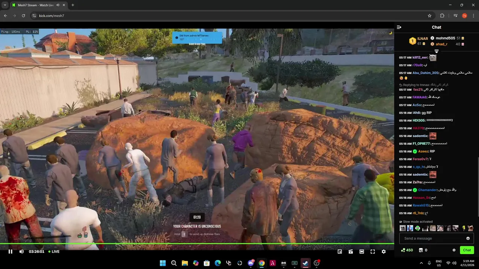Viewport: 479px width, 269px height.
Task: Expand the chat leaderboard handle
Action: tap(436, 51)
